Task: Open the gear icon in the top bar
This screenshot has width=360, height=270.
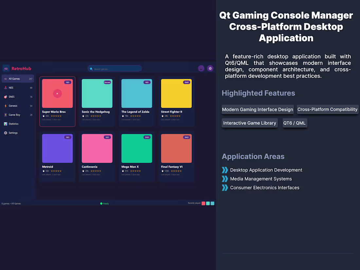Action: pos(210,68)
